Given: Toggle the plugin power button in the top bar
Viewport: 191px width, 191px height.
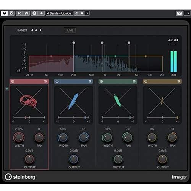Looking at the screenshot, I should pos(4,13).
